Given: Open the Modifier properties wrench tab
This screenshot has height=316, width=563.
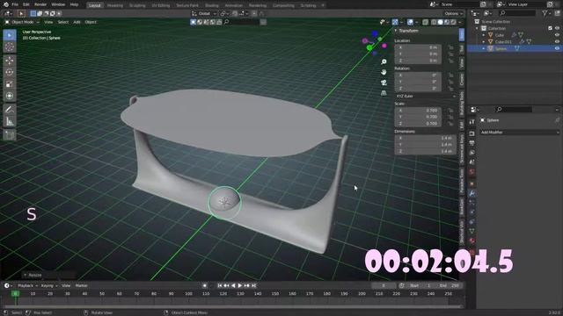Looking at the screenshot, I should [x=472, y=193].
